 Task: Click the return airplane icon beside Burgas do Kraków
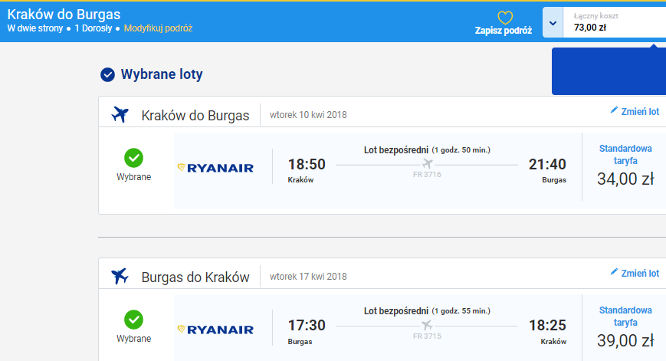pyautogui.click(x=120, y=277)
